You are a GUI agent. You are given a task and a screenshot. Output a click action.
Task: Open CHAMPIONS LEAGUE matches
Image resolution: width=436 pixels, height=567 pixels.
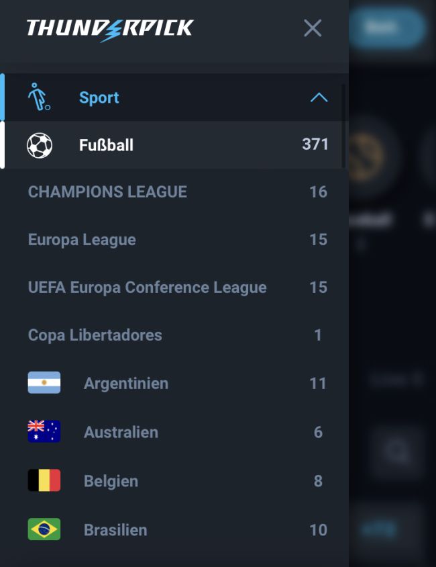(x=107, y=192)
